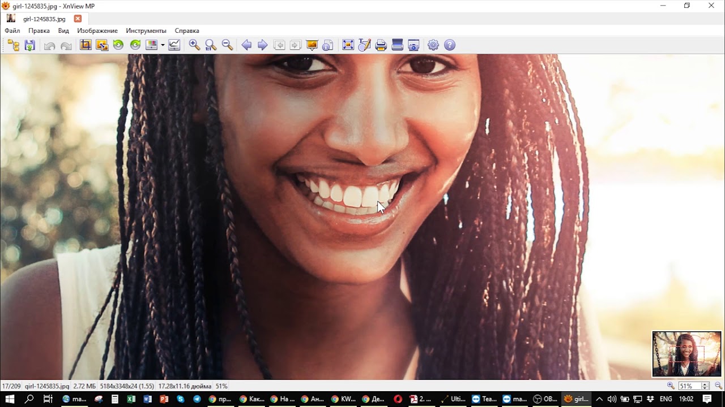Open Word from the taskbar

148,399
